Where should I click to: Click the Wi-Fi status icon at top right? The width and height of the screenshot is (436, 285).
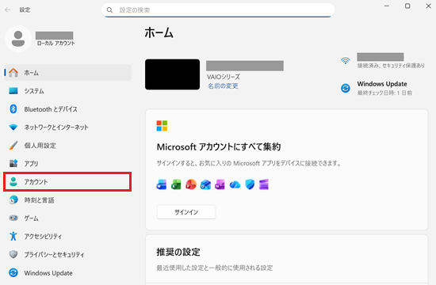[346, 60]
